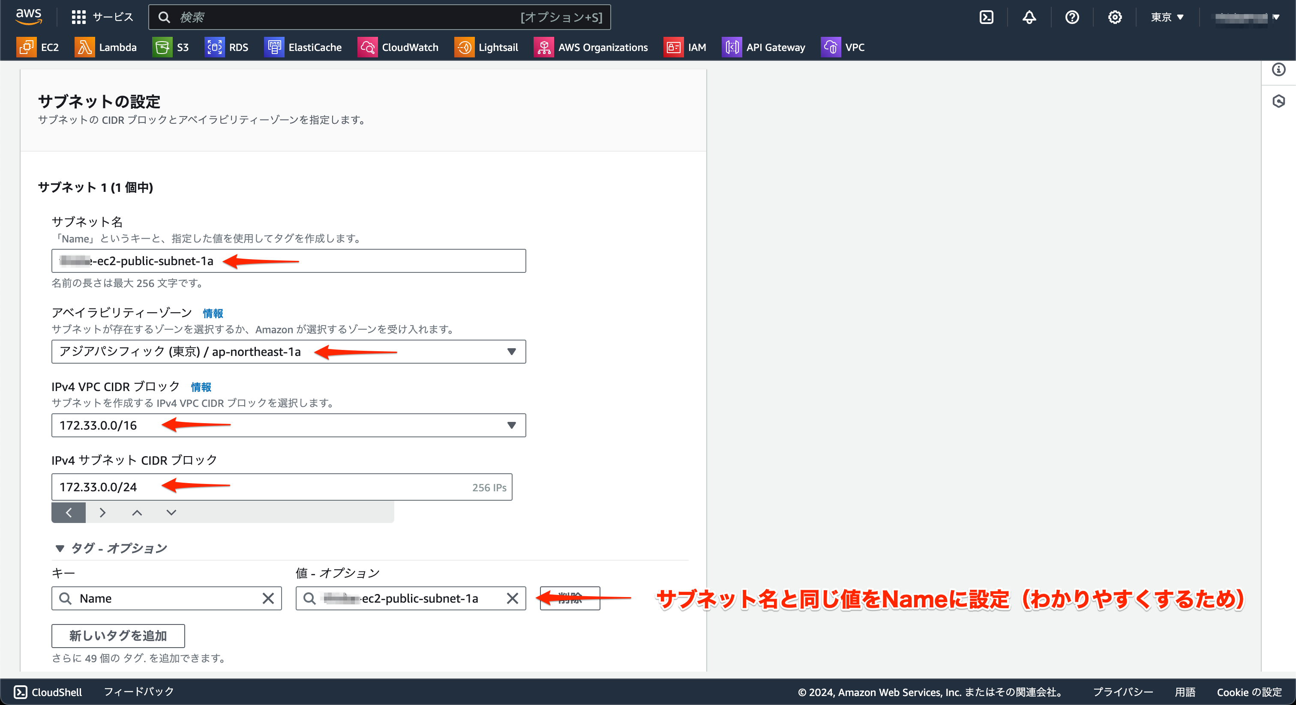Image resolution: width=1296 pixels, height=705 pixels.
Task: Open the IAM console shortcut
Action: [685, 47]
